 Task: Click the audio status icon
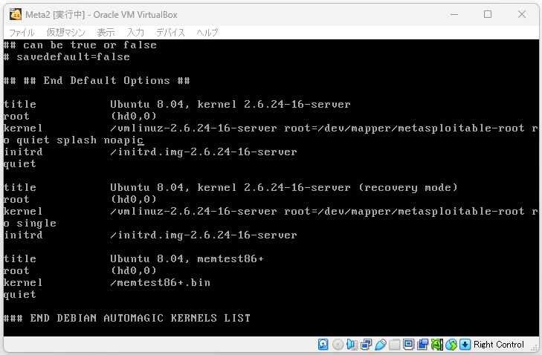pyautogui.click(x=352, y=345)
